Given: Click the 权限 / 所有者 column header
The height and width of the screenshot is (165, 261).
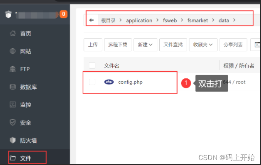Looking at the screenshot, I should pyautogui.click(x=239, y=66).
